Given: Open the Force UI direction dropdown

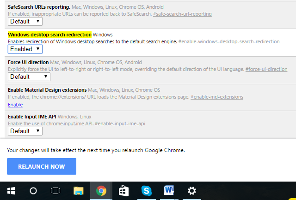Looking at the screenshot, I should [25, 76].
